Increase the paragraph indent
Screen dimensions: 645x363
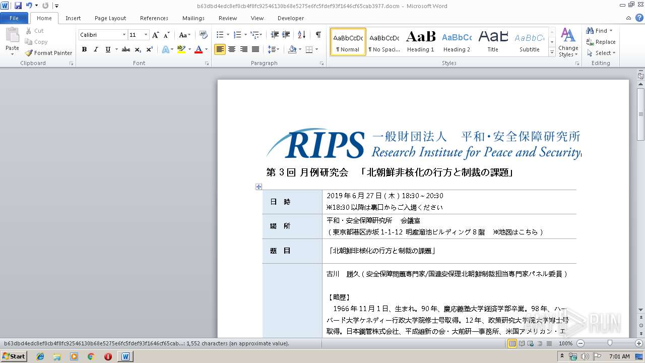click(x=286, y=35)
